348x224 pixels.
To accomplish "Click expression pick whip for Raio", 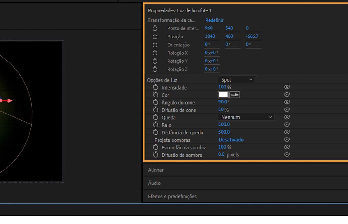I will point(287,125).
